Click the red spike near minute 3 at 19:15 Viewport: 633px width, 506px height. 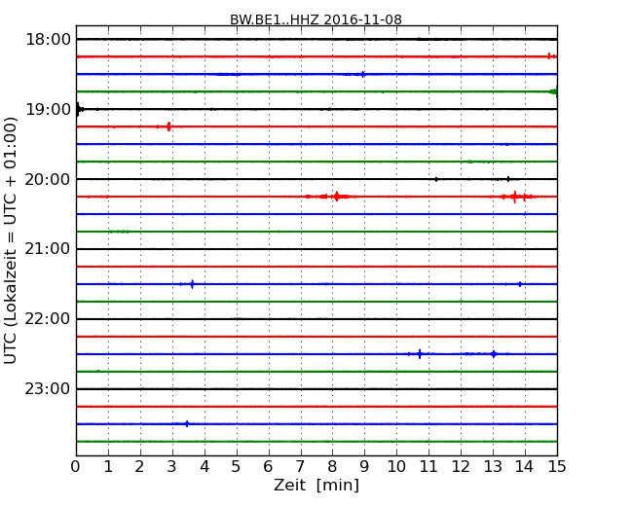(168, 126)
